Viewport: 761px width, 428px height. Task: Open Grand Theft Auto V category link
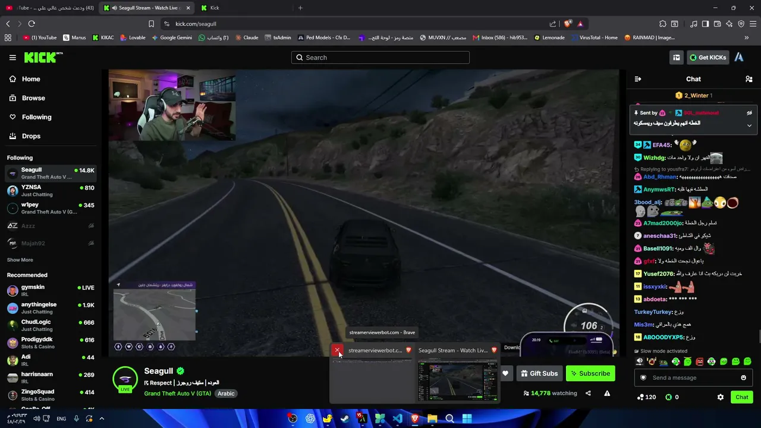[x=177, y=394]
